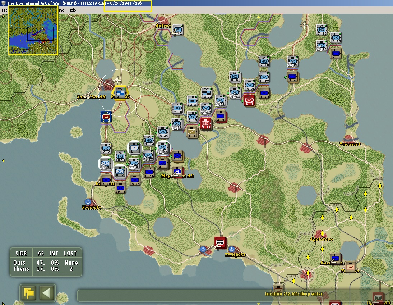Select the brown armor unit 2-4
This screenshot has height=305, width=393.
click(221, 117)
